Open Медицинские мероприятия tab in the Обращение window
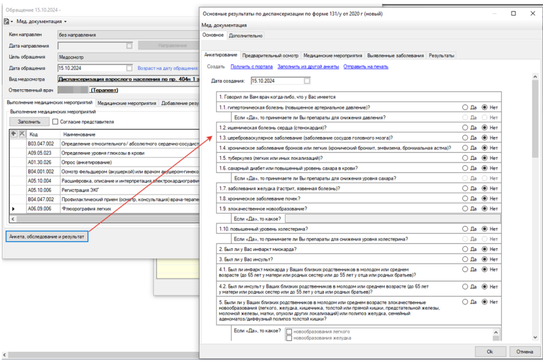This screenshot has height=363, width=543. 127,103
